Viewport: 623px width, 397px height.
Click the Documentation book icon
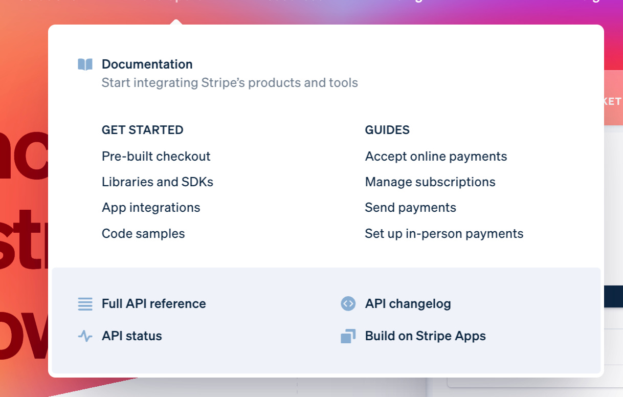click(x=85, y=64)
